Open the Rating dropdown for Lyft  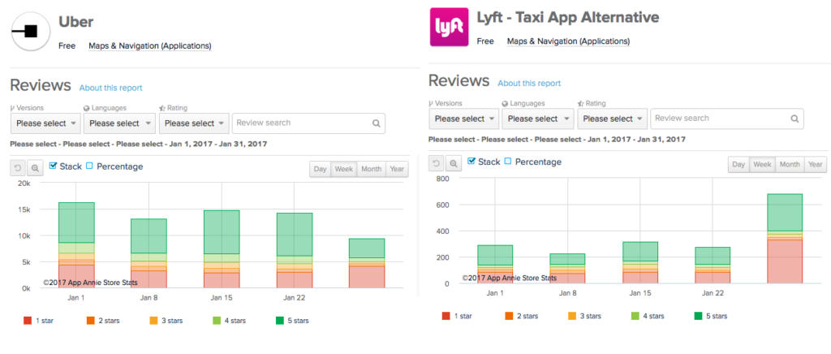click(613, 119)
